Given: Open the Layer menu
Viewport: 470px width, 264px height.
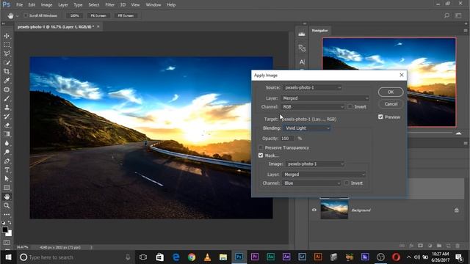Looking at the screenshot, I should [63, 5].
